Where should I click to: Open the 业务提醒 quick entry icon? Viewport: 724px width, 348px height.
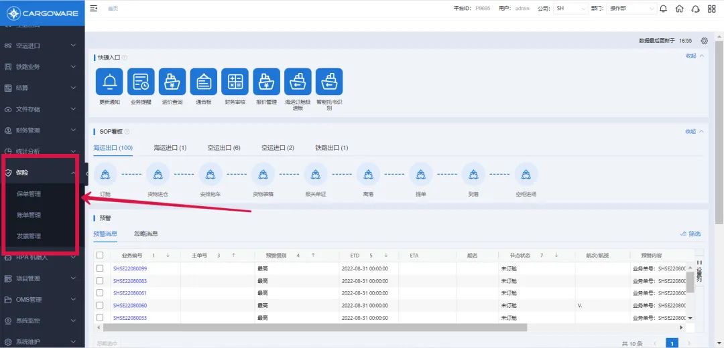point(141,82)
